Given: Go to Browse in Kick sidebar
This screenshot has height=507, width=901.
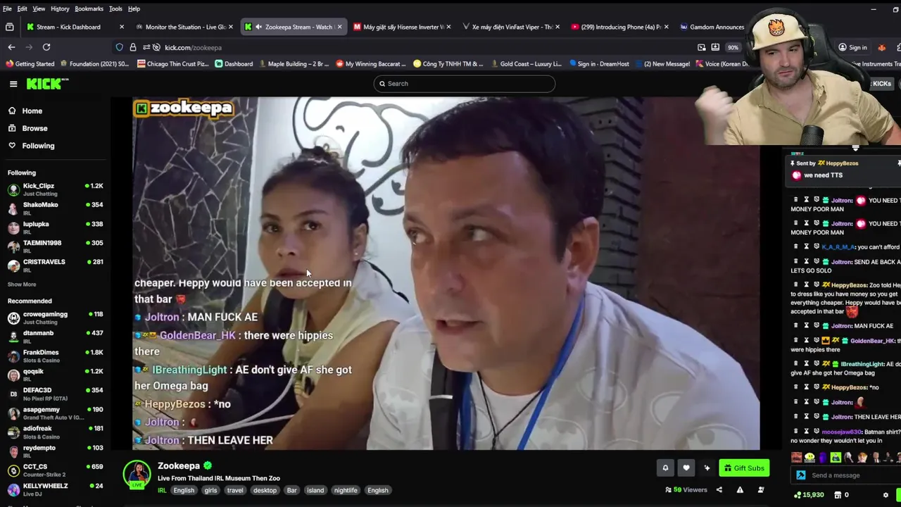Looking at the screenshot, I should point(28,128).
